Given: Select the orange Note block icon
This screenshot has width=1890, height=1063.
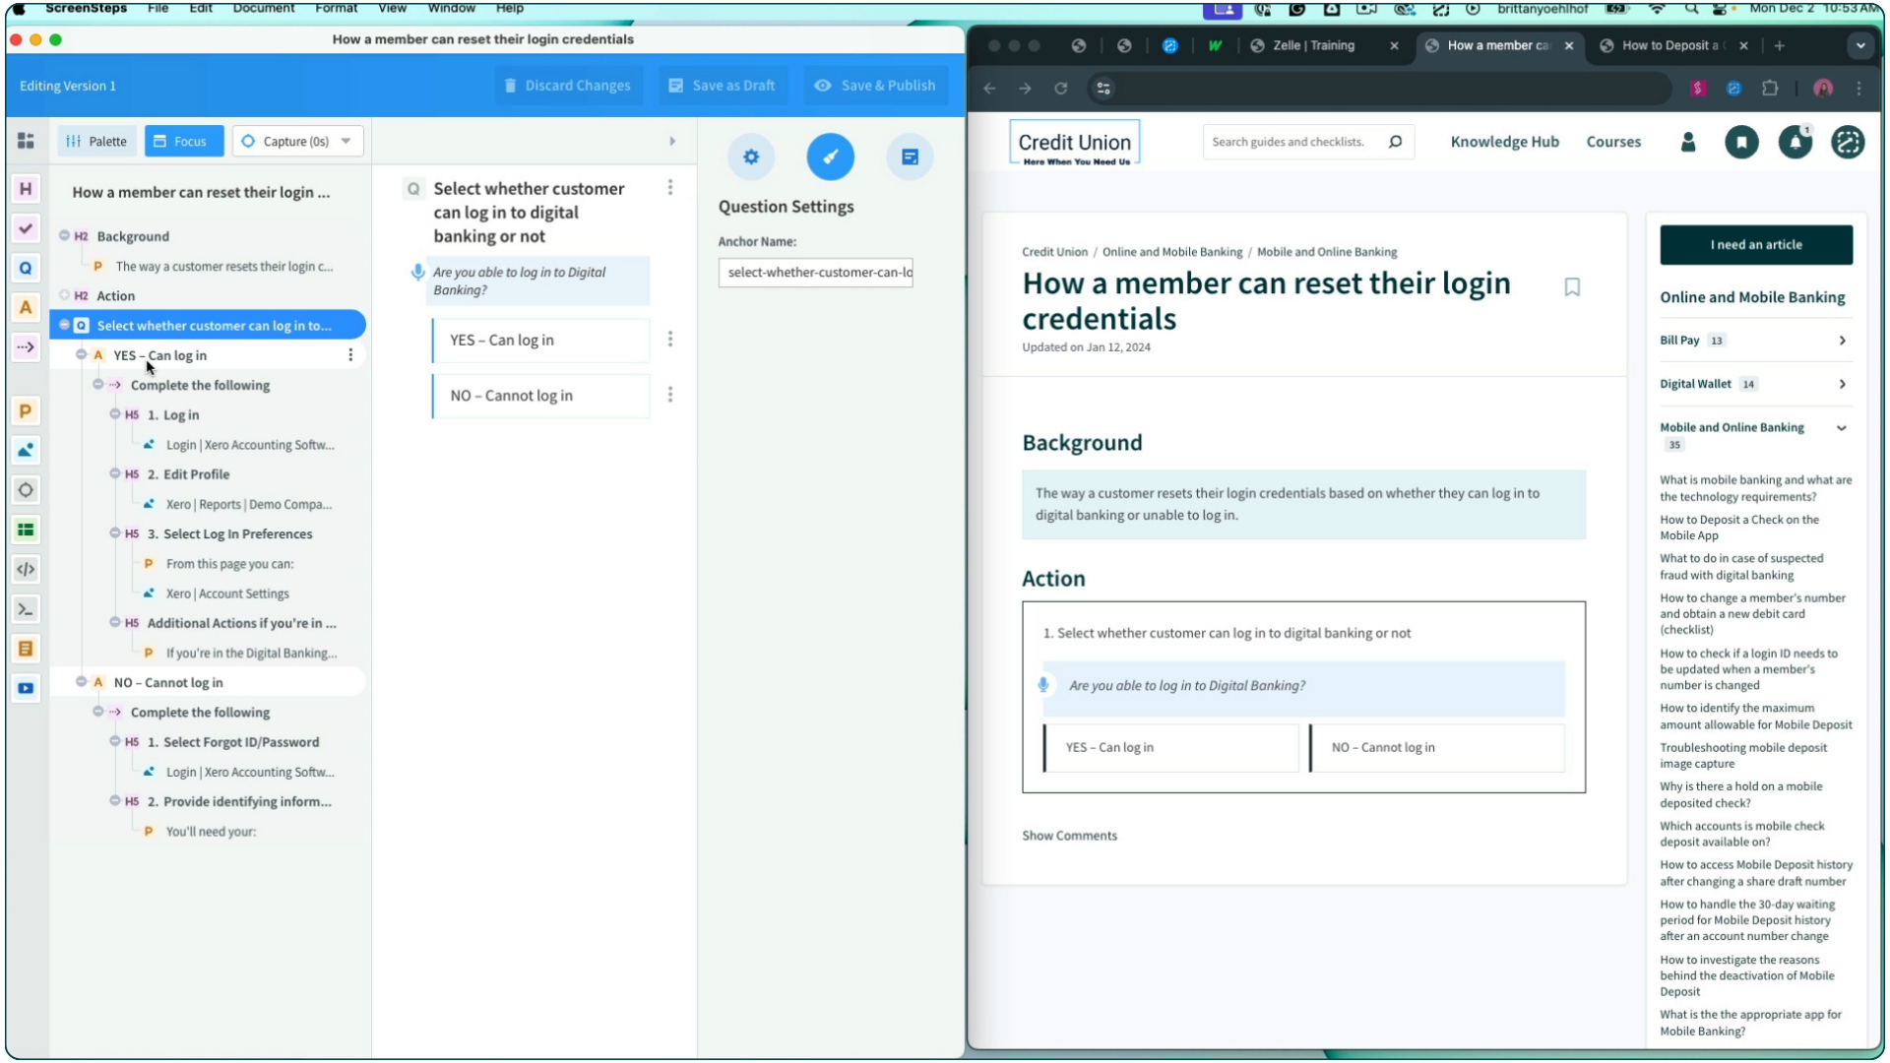Looking at the screenshot, I should 26,649.
